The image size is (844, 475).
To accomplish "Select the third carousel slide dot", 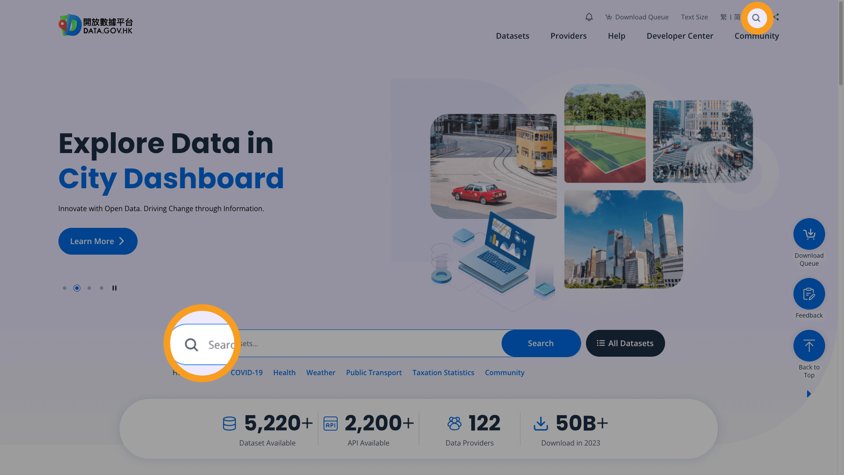I will coord(89,288).
